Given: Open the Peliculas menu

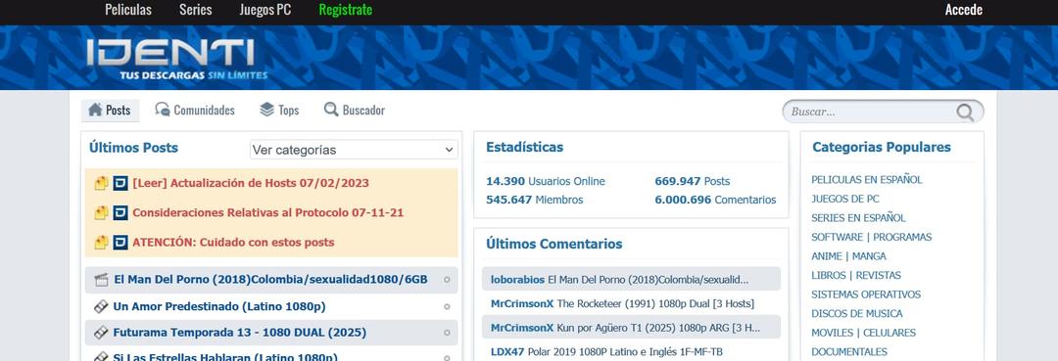Looking at the screenshot, I should [128, 10].
